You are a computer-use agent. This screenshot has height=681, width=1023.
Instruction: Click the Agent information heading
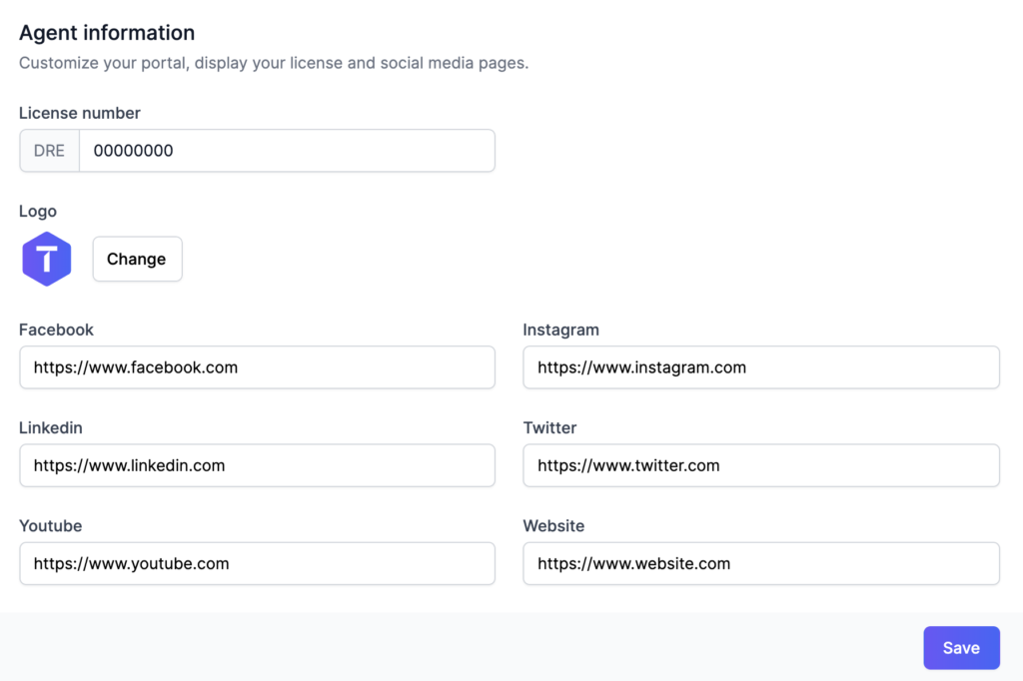click(x=107, y=33)
